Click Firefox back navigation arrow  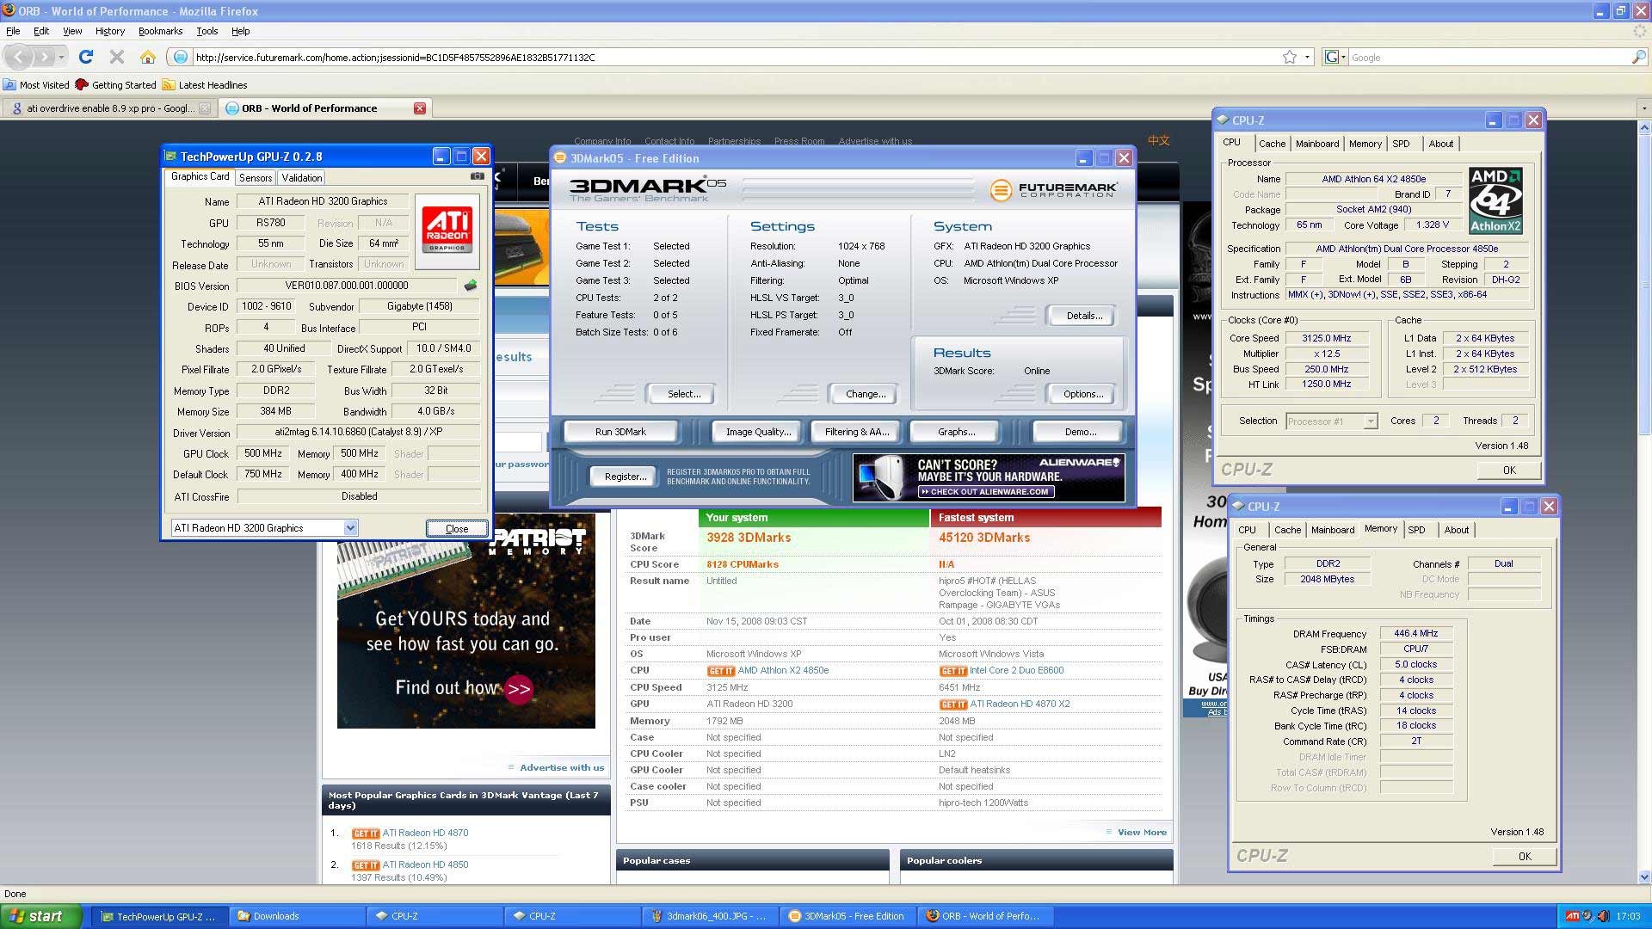20,57
